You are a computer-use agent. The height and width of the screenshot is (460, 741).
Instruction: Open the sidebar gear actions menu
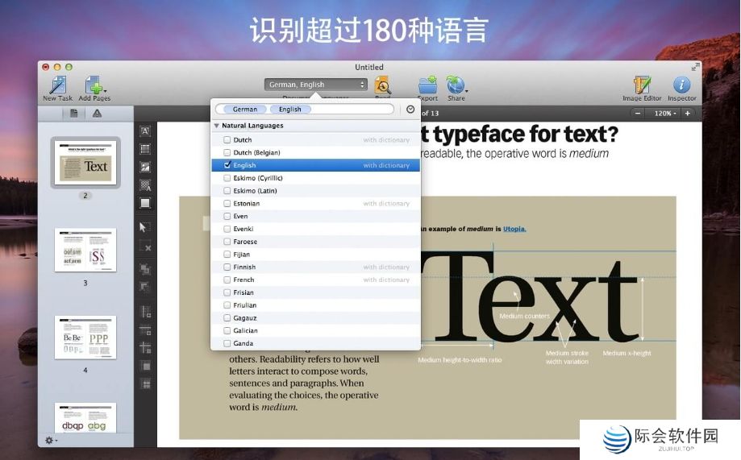coord(51,440)
